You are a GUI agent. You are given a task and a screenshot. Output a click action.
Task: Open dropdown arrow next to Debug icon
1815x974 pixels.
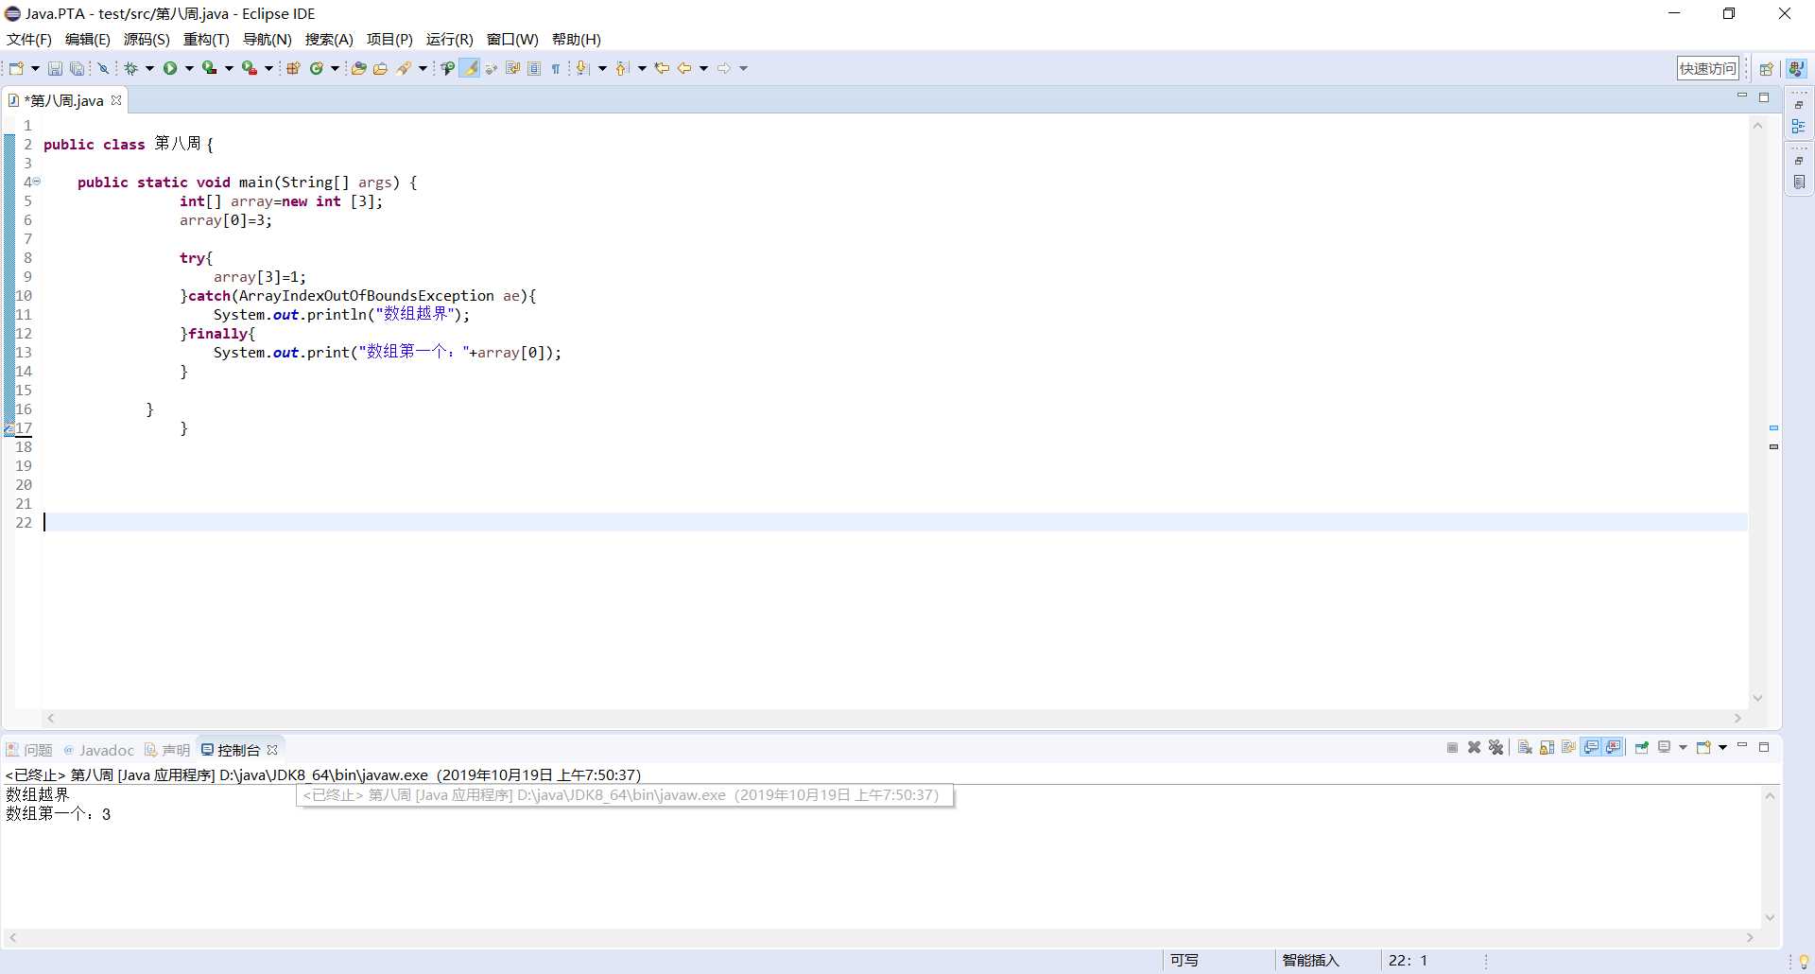(x=149, y=68)
